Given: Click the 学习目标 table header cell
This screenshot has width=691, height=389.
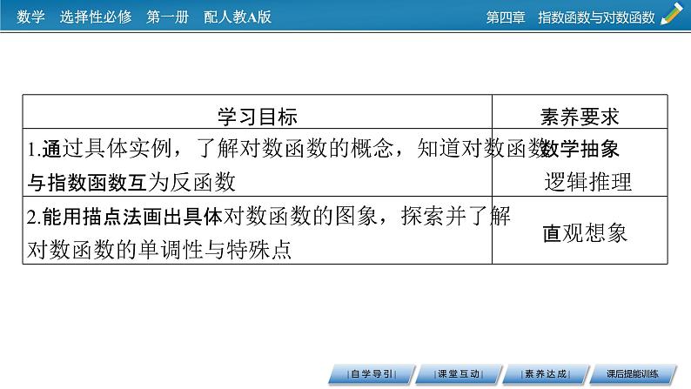Looking at the screenshot, I should [257, 116].
